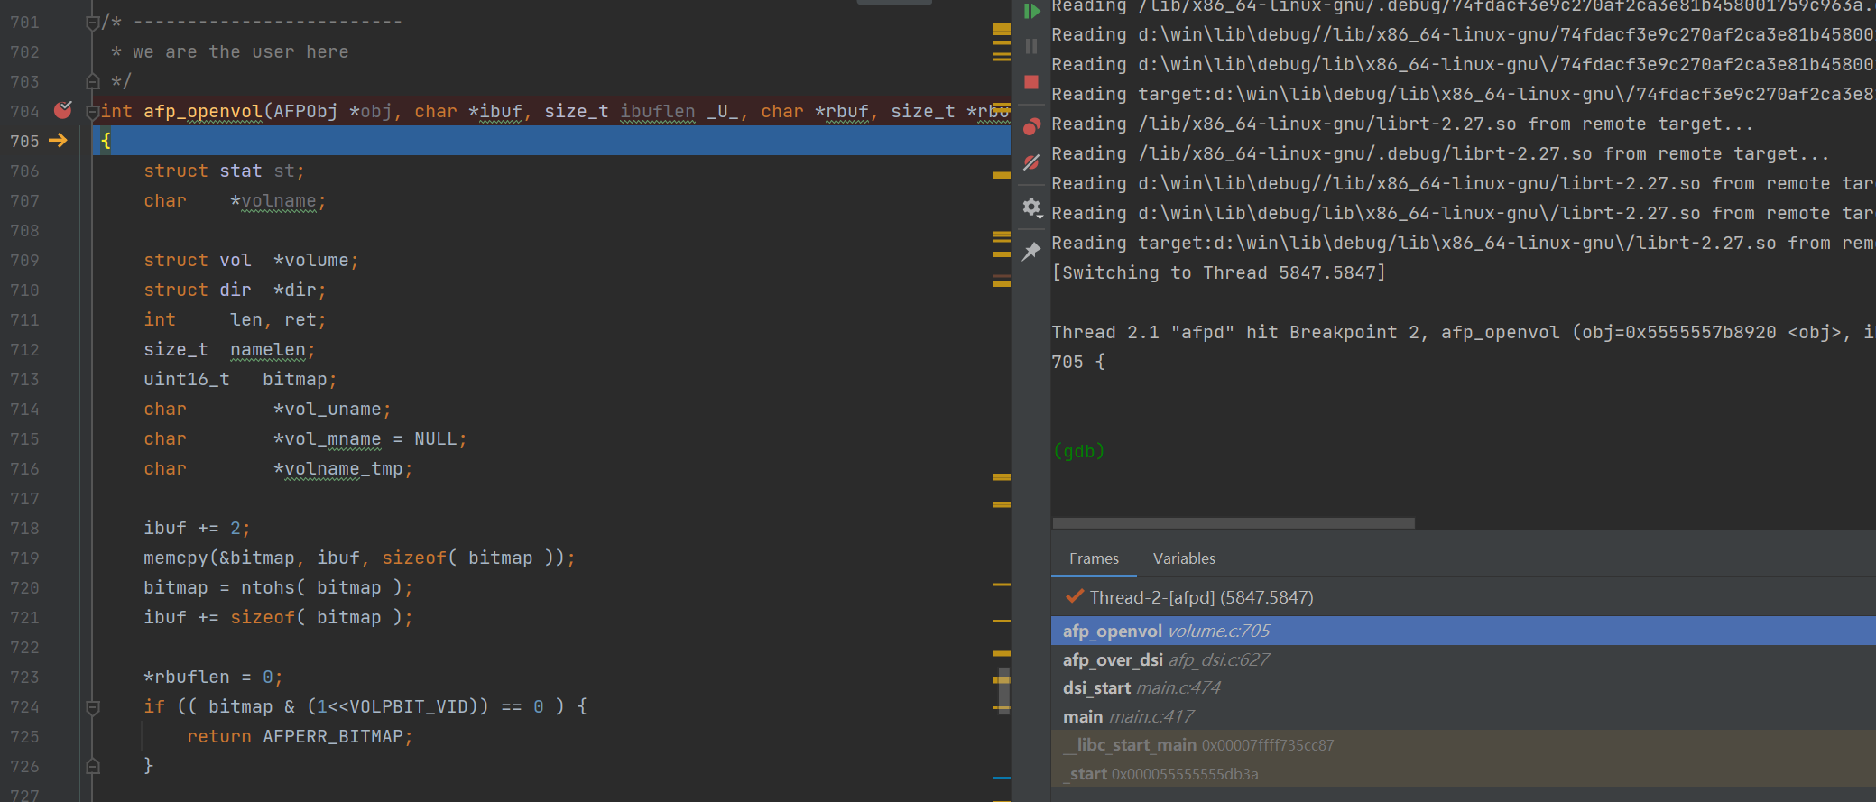
Task: Fold the if block at line 724
Action: pyautogui.click(x=92, y=707)
